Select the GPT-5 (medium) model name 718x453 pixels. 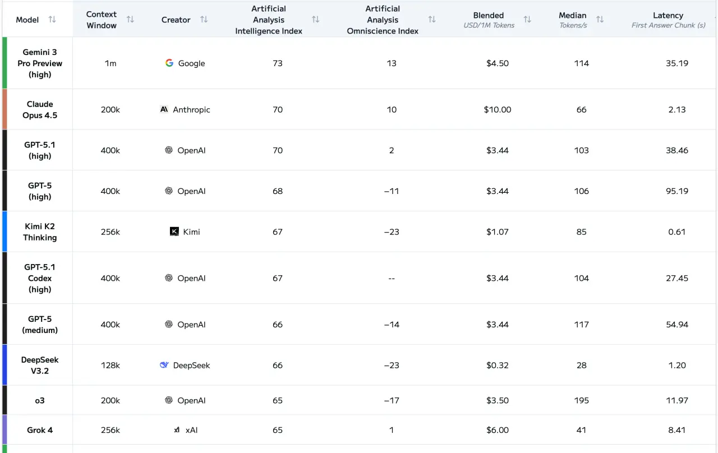pos(40,325)
